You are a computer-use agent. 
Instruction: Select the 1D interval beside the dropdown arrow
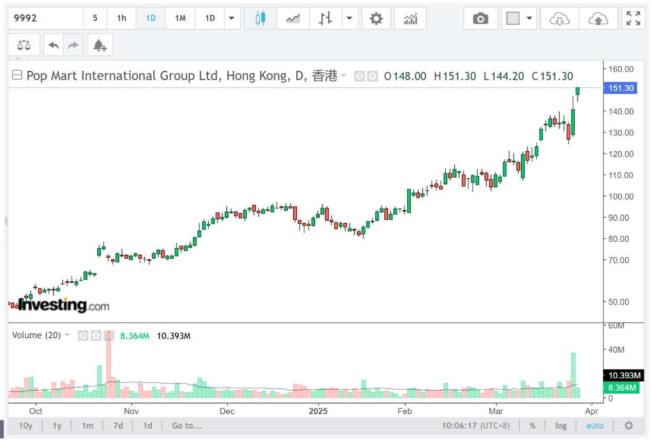[210, 18]
